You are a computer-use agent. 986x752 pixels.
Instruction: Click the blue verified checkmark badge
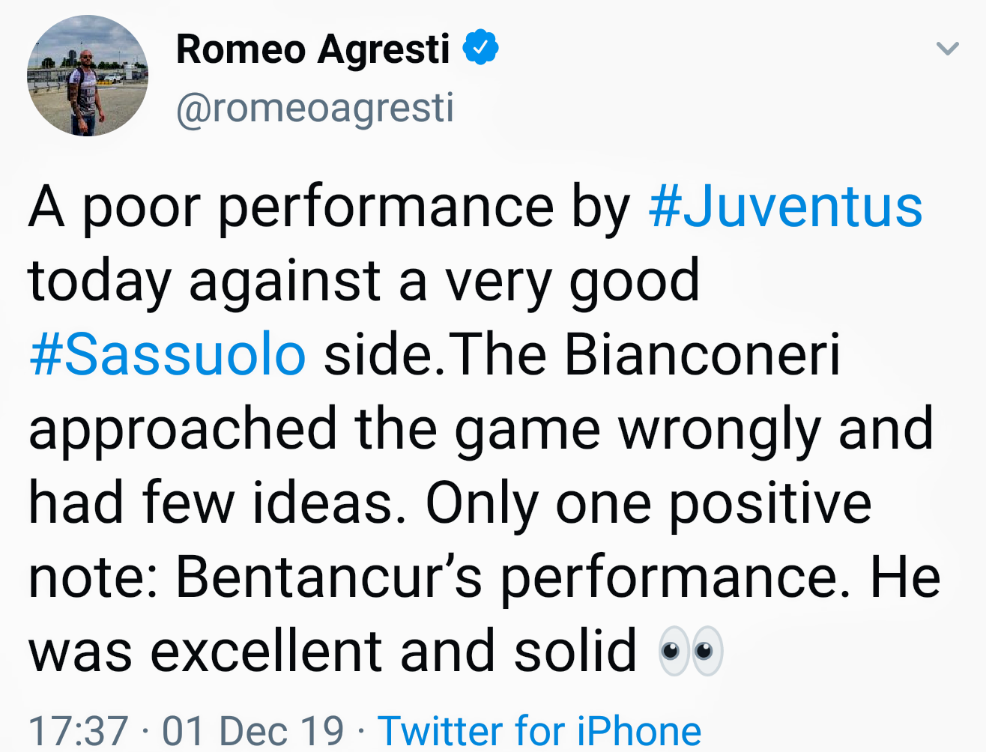coord(480,48)
